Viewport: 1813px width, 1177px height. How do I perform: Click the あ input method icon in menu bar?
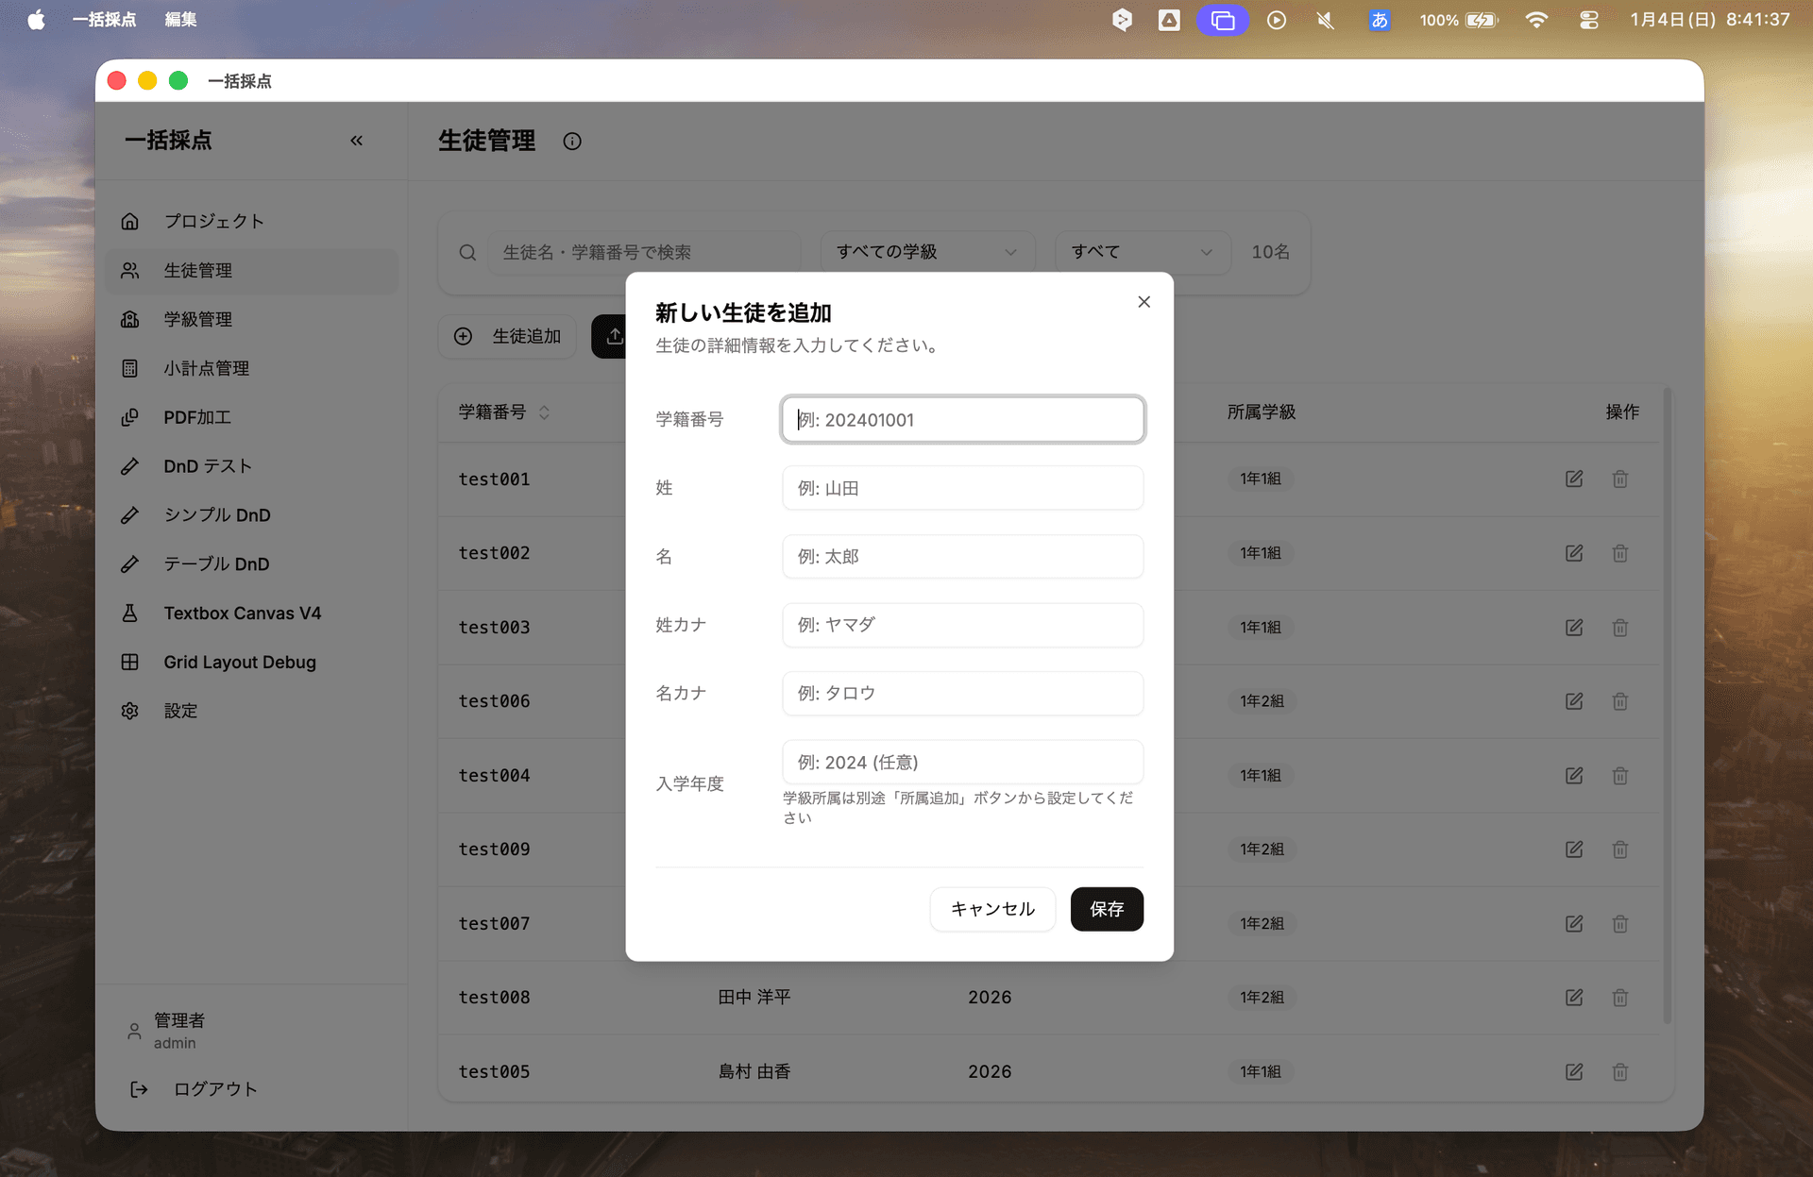pos(1379,19)
